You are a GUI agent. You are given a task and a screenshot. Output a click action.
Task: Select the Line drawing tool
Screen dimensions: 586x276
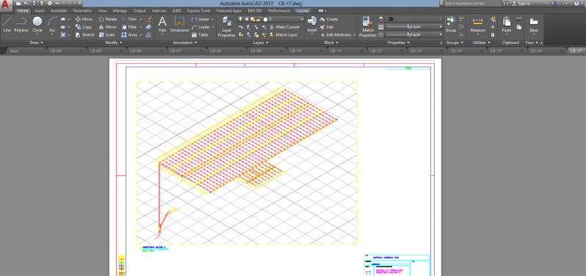tap(7, 24)
